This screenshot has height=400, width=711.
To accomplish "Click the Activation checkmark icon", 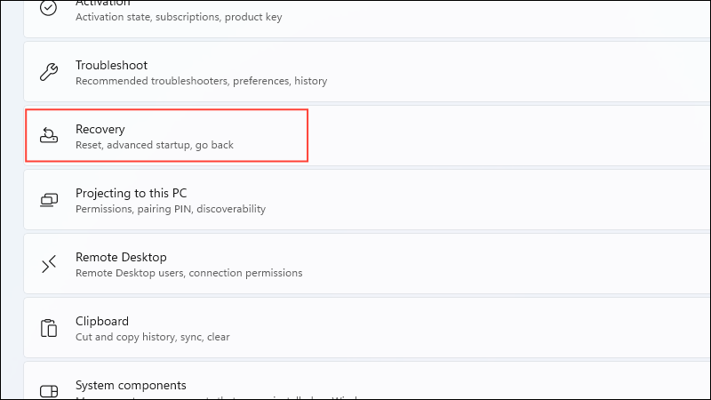I will pyautogui.click(x=49, y=7).
